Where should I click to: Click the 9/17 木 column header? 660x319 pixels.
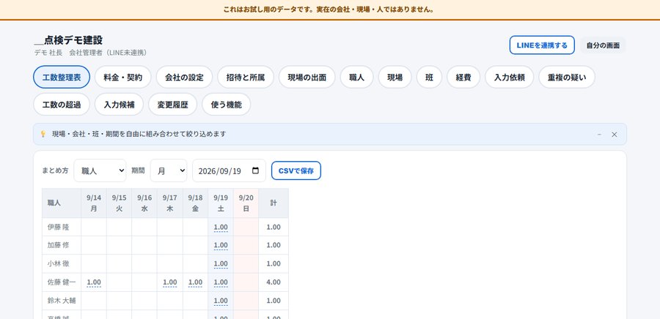[x=170, y=203]
